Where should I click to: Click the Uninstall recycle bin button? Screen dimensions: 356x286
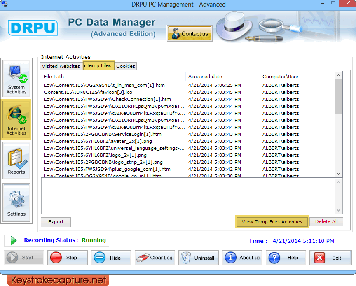[199, 258]
